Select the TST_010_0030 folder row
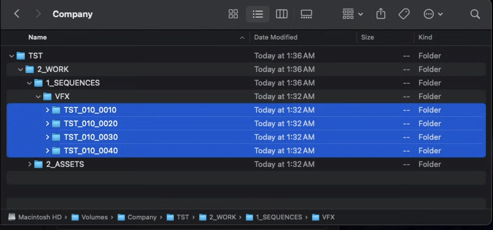This screenshot has width=493, height=230. [91, 137]
